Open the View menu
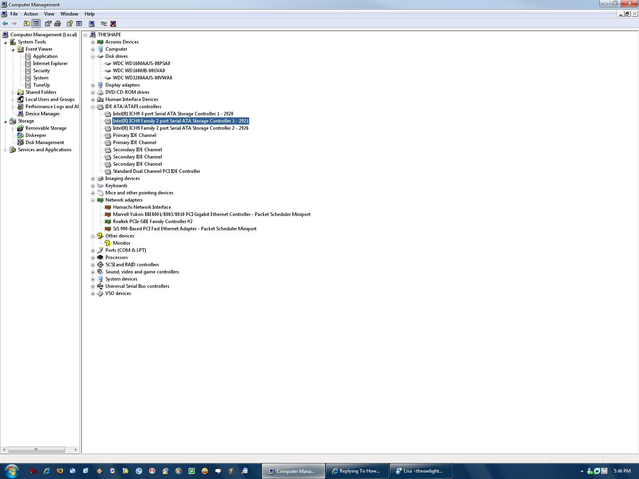639x479 pixels. [49, 14]
